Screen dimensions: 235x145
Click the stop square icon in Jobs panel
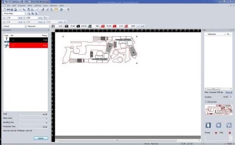coord(219,125)
